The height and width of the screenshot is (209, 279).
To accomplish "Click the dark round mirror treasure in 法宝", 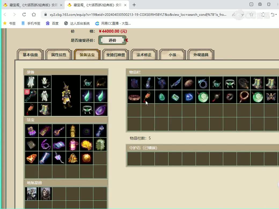I will click(x=86, y=131).
